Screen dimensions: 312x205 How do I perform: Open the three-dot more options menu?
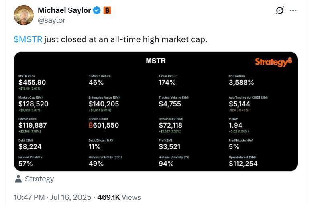pyautogui.click(x=293, y=10)
